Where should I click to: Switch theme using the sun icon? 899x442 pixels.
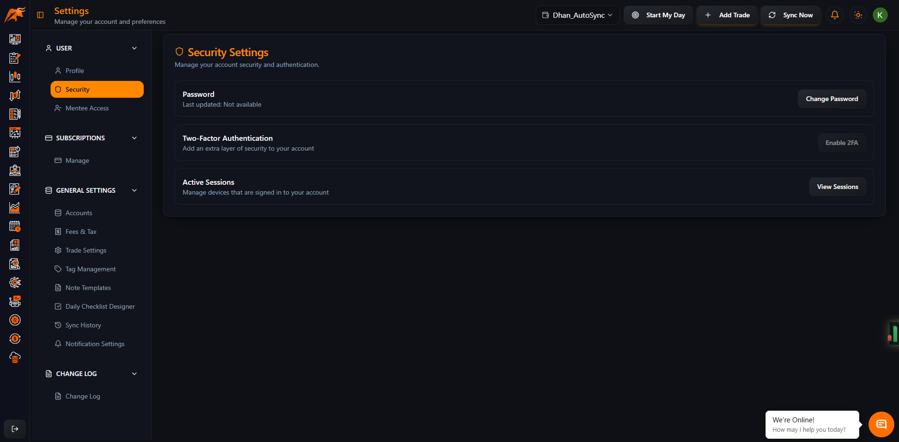858,15
